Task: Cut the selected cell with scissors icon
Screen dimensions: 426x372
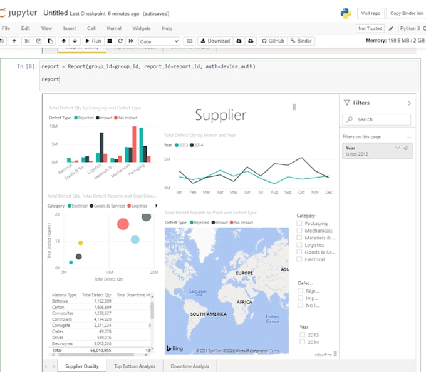Action: click(27, 41)
